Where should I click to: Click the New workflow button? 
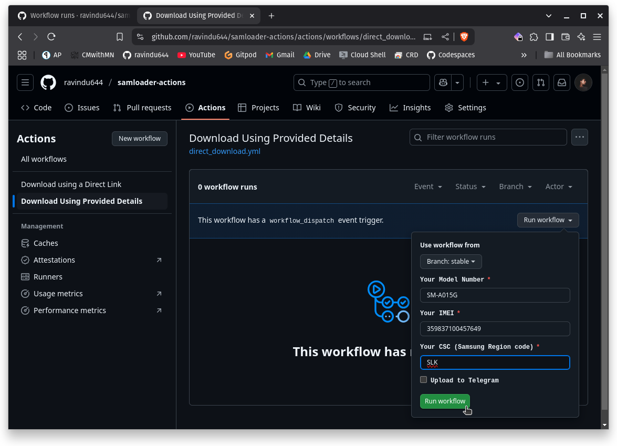tap(140, 139)
